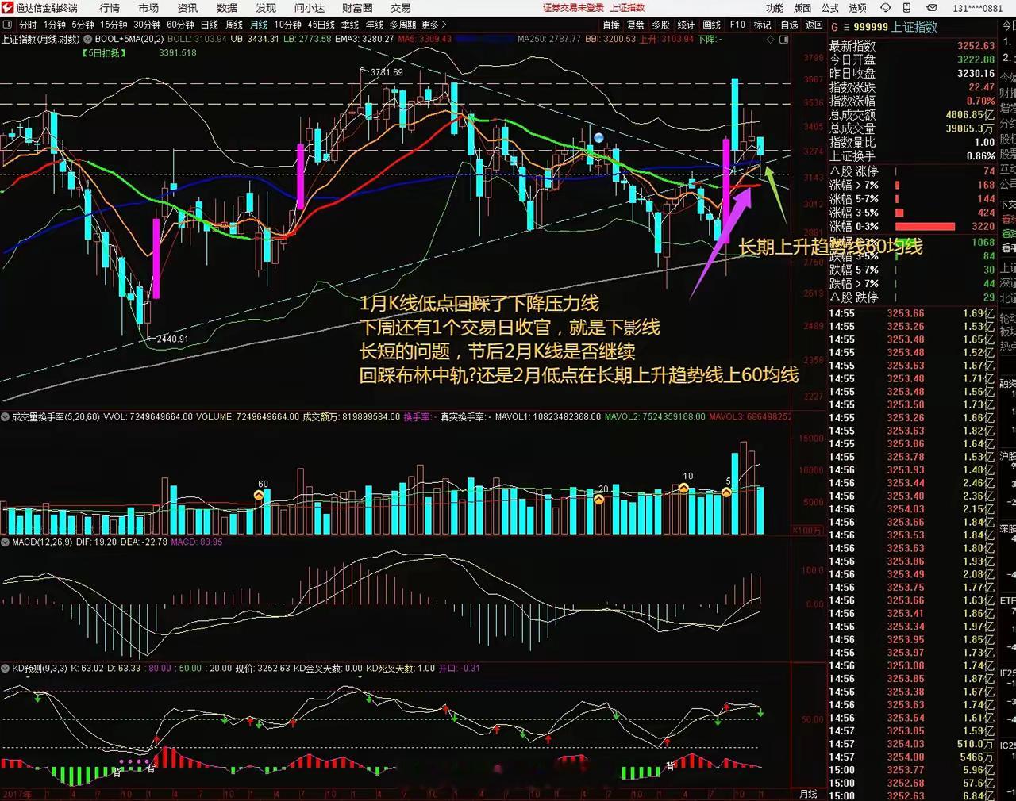Viewport: 1016px width, 801px height.
Task: Click the account number 131****0881
Action: [x=978, y=8]
